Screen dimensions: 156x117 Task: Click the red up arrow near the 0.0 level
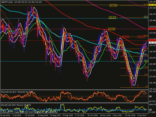pos(138,85)
